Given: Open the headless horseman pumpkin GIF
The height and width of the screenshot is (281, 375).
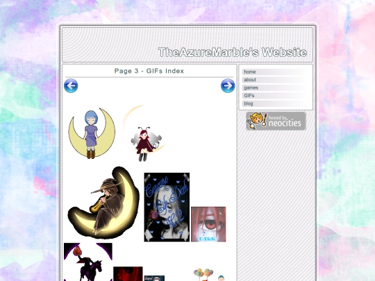Looking at the screenshot, I should click(x=88, y=262).
